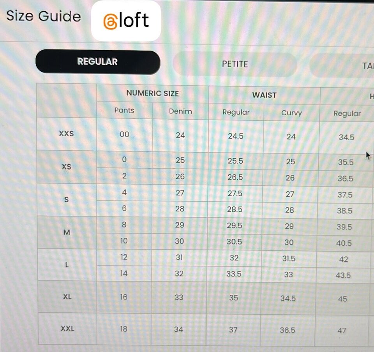Click the Denim subheader cell
Screen dimensions: 374x352
coord(180,111)
